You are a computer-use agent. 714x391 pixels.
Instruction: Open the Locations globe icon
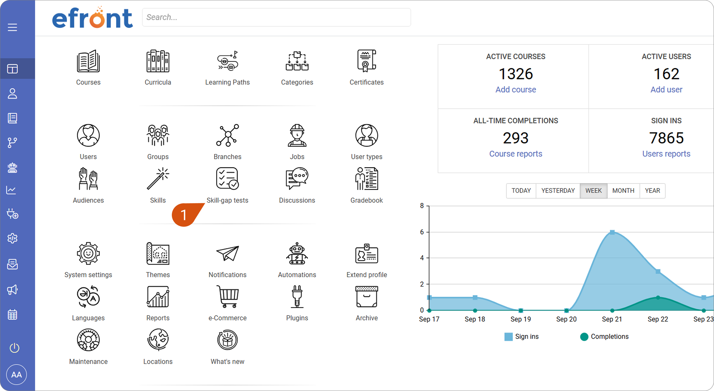(158, 340)
